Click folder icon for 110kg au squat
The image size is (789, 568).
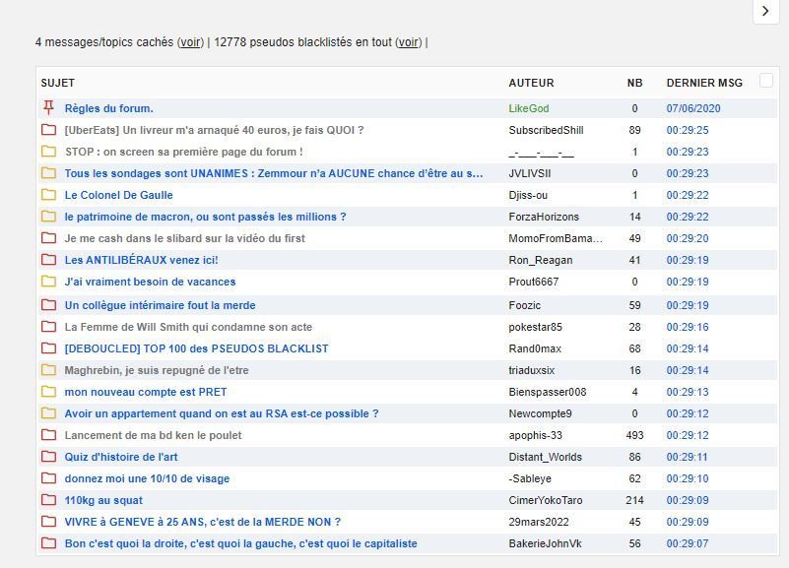click(48, 500)
